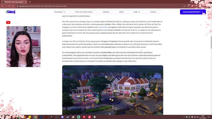Open the network icon in system tray
Screen dimensions: 212x119
tap(195, 117)
